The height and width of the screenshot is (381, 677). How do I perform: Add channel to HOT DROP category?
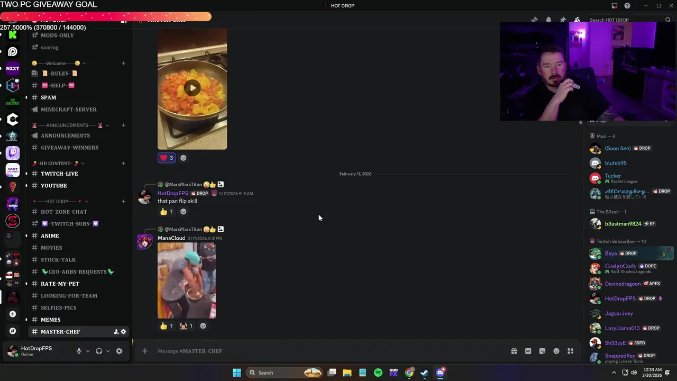pyautogui.click(x=123, y=202)
